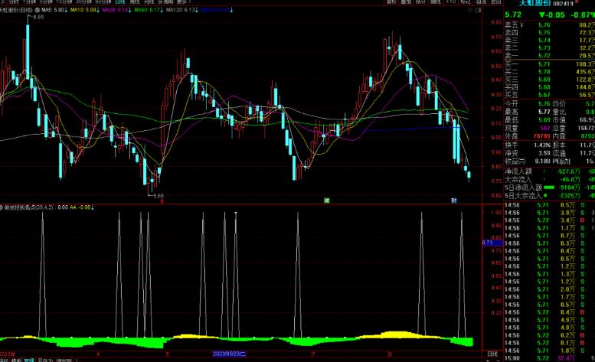Switch to the 月线 monthly tab
The height and width of the screenshot is (362, 595).
(149, 2)
